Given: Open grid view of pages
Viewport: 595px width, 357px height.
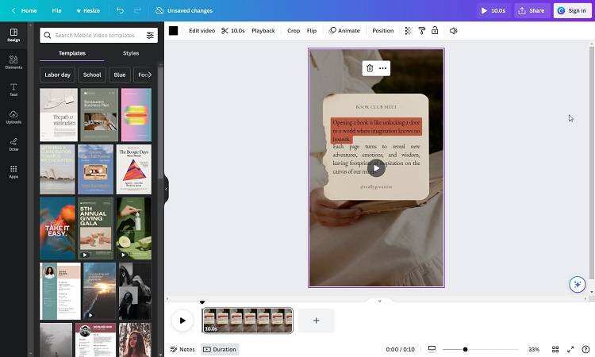Looking at the screenshot, I should click(555, 349).
